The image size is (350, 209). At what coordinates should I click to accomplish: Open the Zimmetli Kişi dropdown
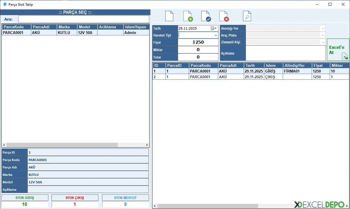tap(323, 42)
